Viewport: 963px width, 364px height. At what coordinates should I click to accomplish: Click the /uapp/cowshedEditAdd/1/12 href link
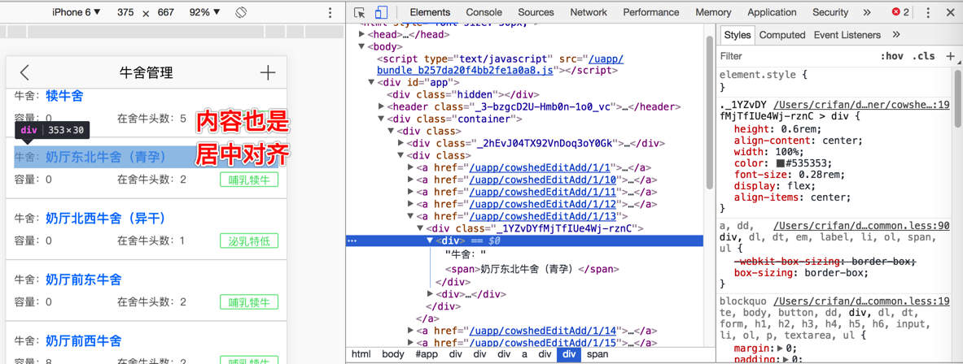tap(542, 204)
